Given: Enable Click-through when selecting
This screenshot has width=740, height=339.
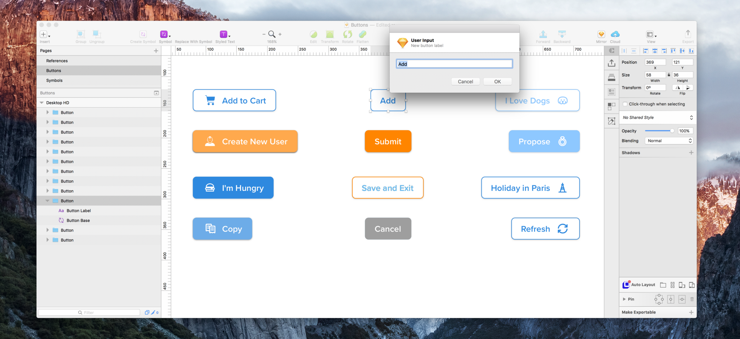Looking at the screenshot, I should [x=625, y=104].
